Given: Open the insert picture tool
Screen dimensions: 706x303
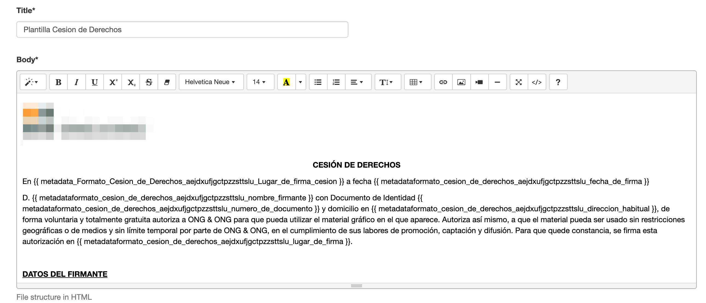Looking at the screenshot, I should (461, 82).
